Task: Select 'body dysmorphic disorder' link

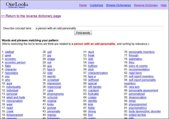Action: 145,111
